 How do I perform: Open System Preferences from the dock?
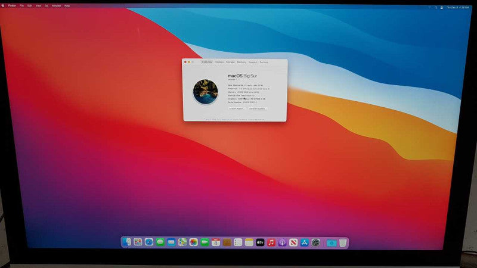pyautogui.click(x=316, y=242)
